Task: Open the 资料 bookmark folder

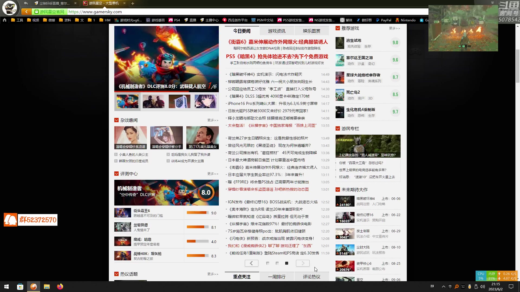Action: [x=65, y=20]
